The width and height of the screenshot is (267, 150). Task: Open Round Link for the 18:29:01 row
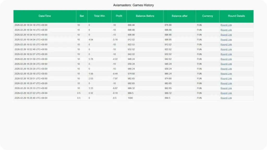tap(226, 79)
